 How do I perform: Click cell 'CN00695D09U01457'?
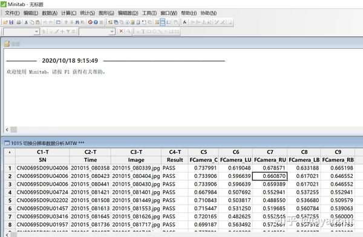[42, 209]
